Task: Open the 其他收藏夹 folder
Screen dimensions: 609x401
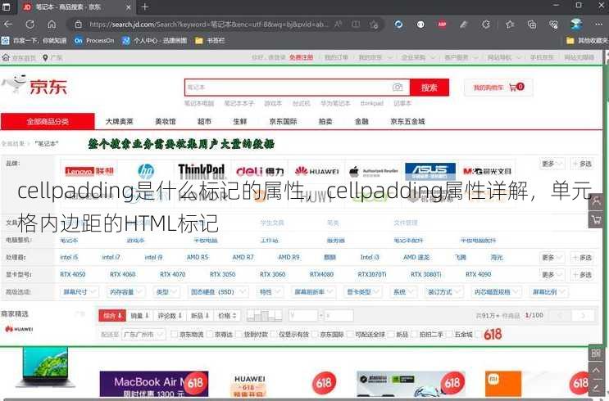Action: 587,40
